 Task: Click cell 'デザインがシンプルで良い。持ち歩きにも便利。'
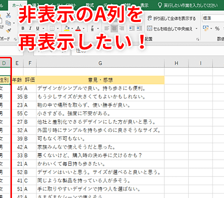click(101, 88)
